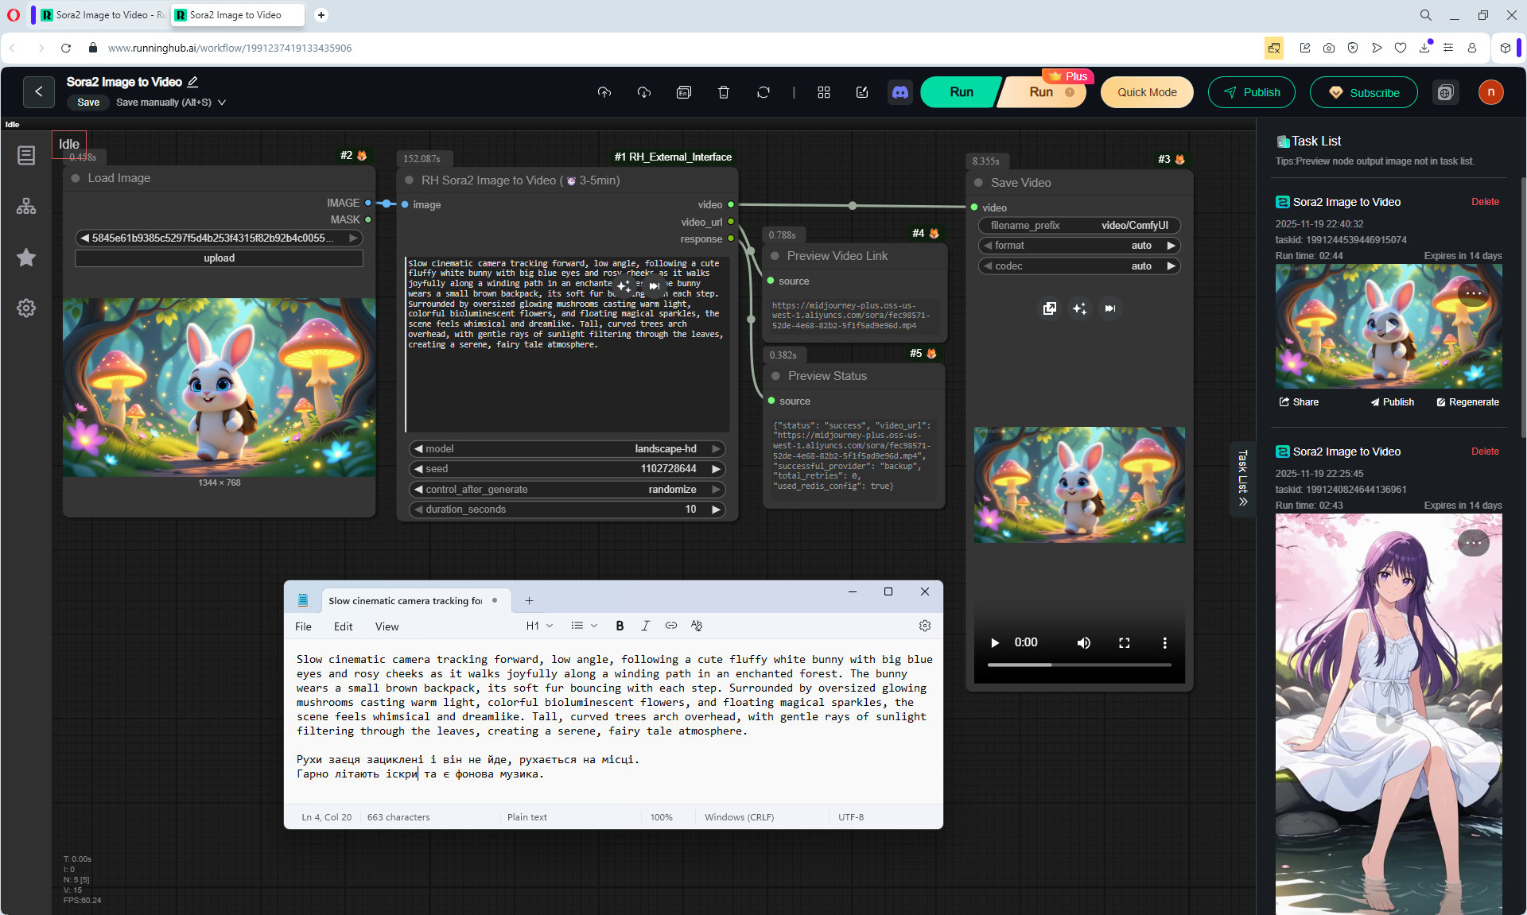The width and height of the screenshot is (1527, 915).
Task: Open the H1 heading dropdown in Notepad
Action: pyautogui.click(x=539, y=626)
